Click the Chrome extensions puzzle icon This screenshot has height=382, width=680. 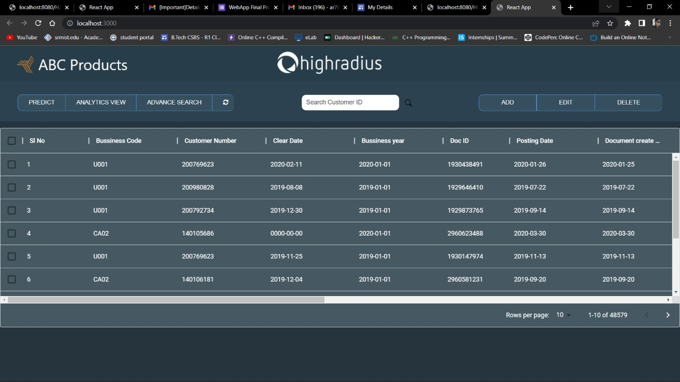(627, 23)
